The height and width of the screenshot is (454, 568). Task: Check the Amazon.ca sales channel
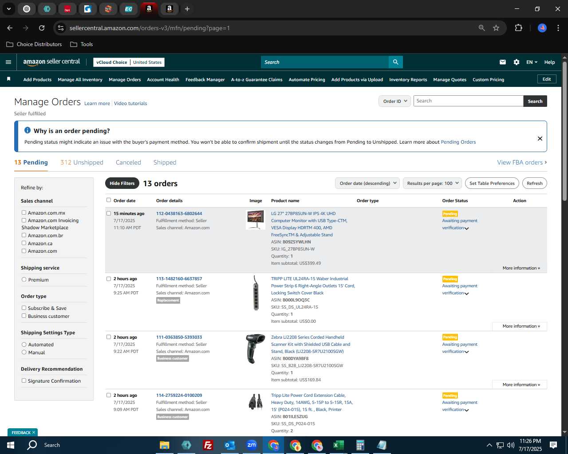(24, 243)
